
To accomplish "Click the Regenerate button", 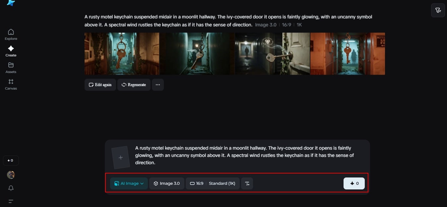I will click(x=134, y=85).
